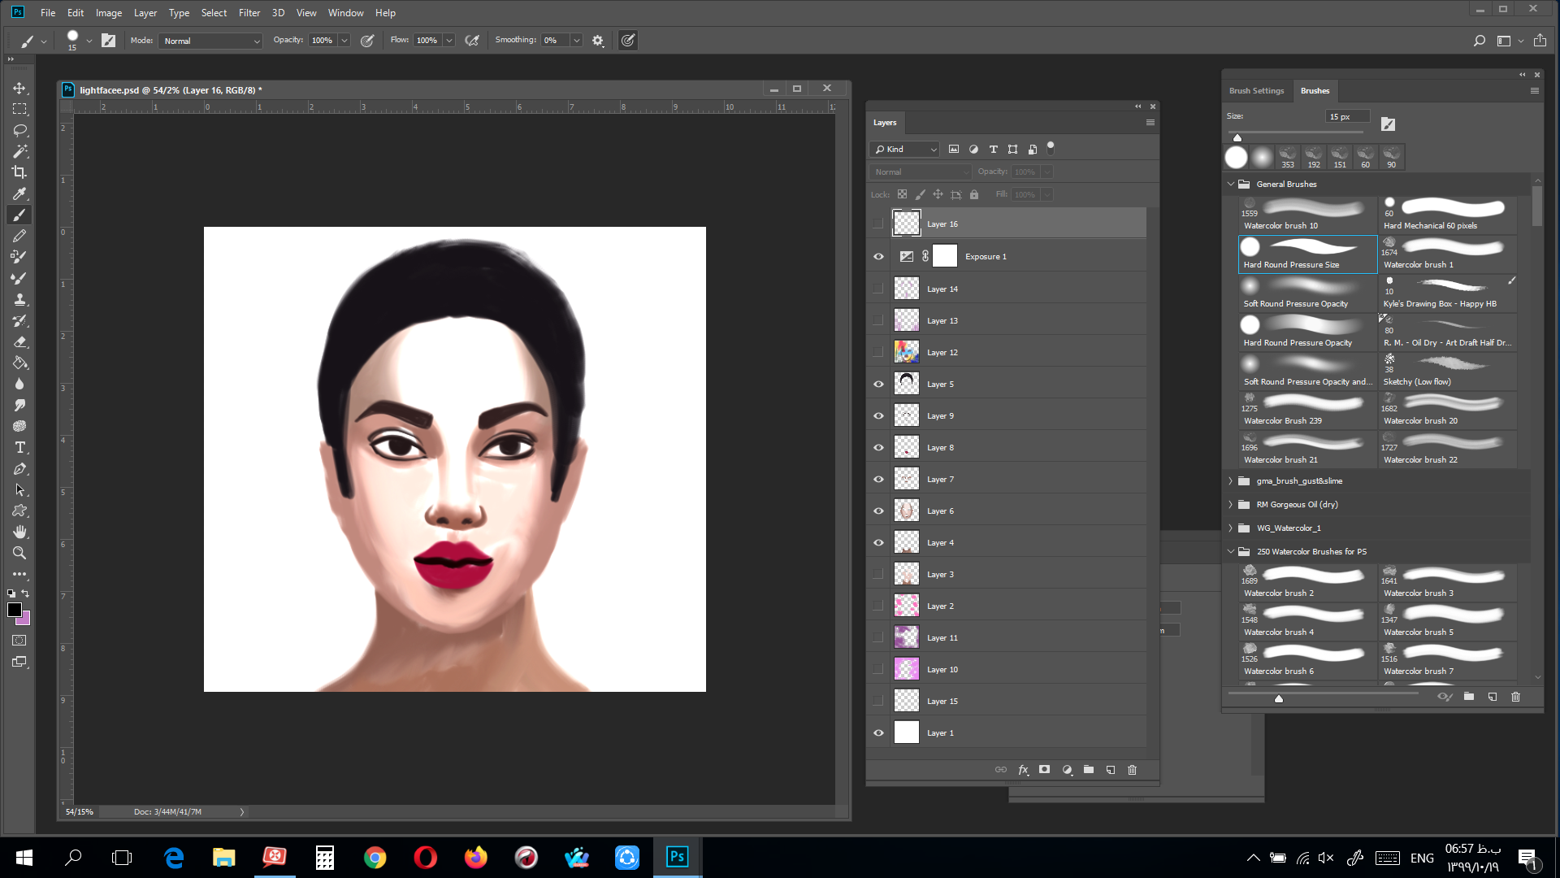Open the Smoothing dropdown arrow
The height and width of the screenshot is (878, 1560).
(x=577, y=41)
